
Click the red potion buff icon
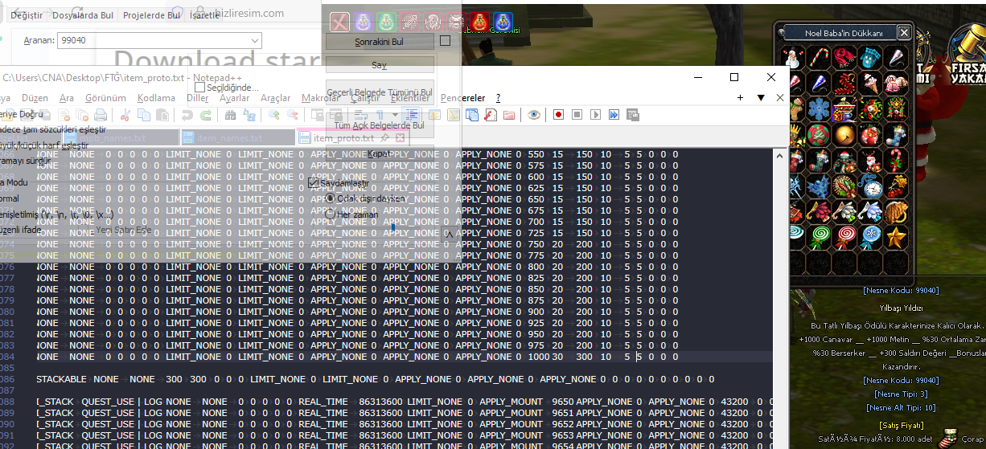point(480,22)
